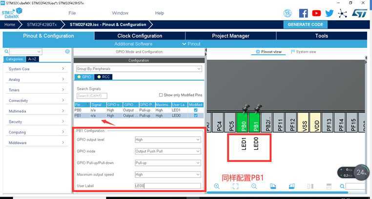
Task: Click the User Label input field
Action: [x=168, y=186]
